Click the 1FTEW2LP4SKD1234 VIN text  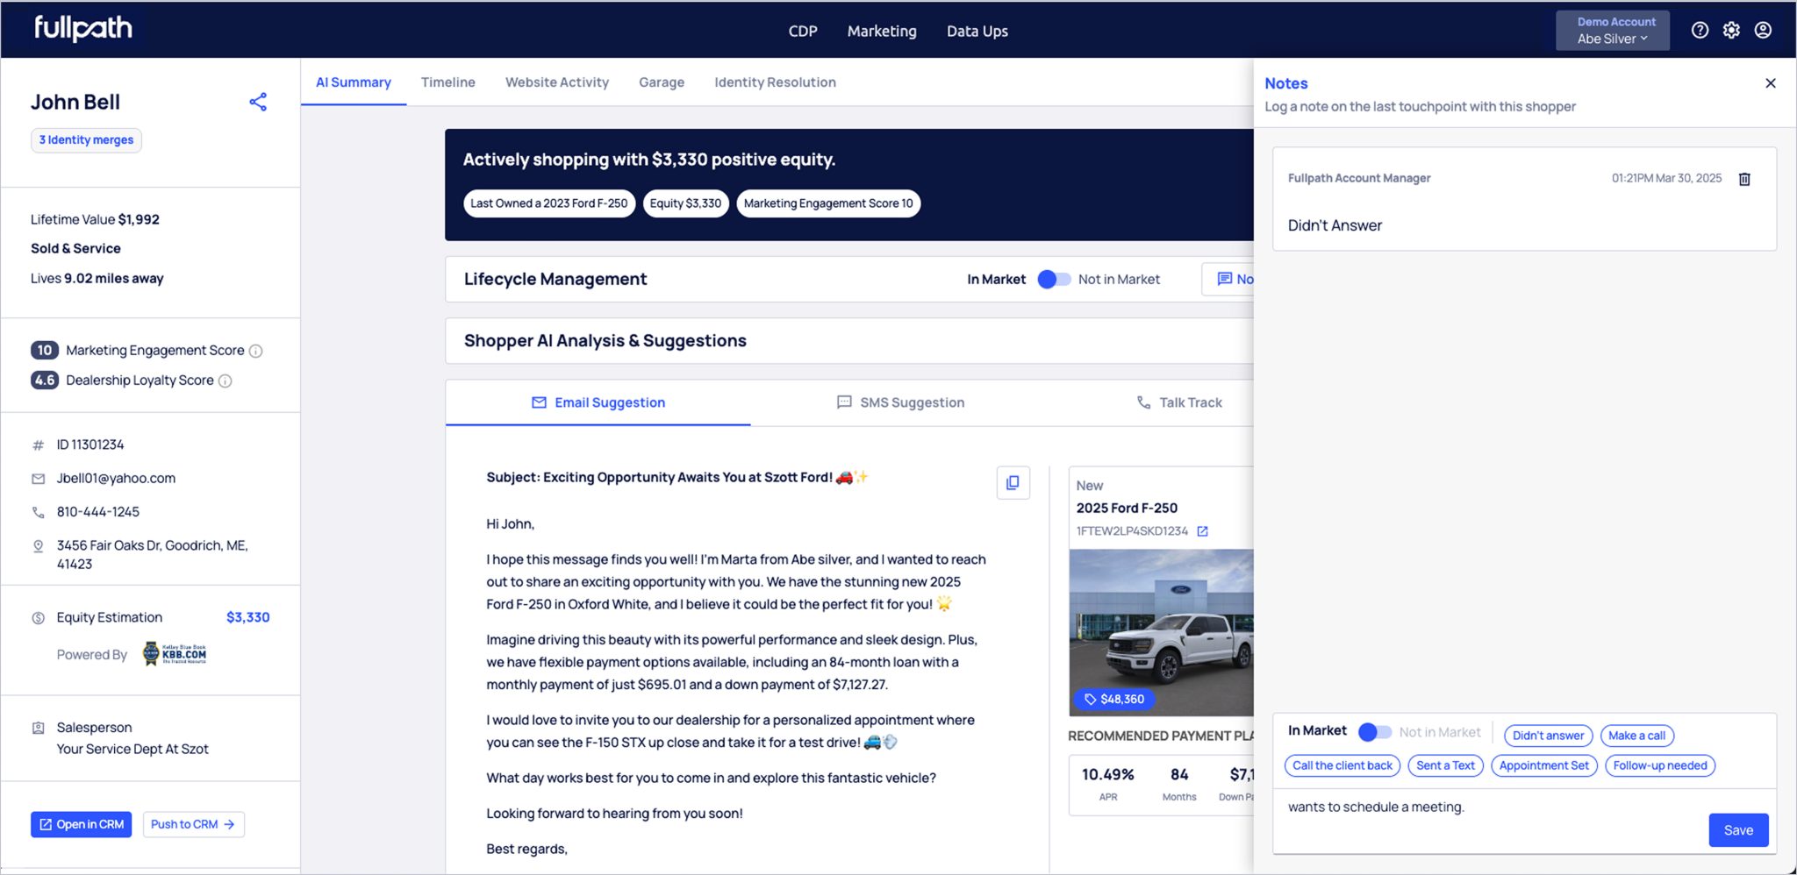coord(1132,531)
